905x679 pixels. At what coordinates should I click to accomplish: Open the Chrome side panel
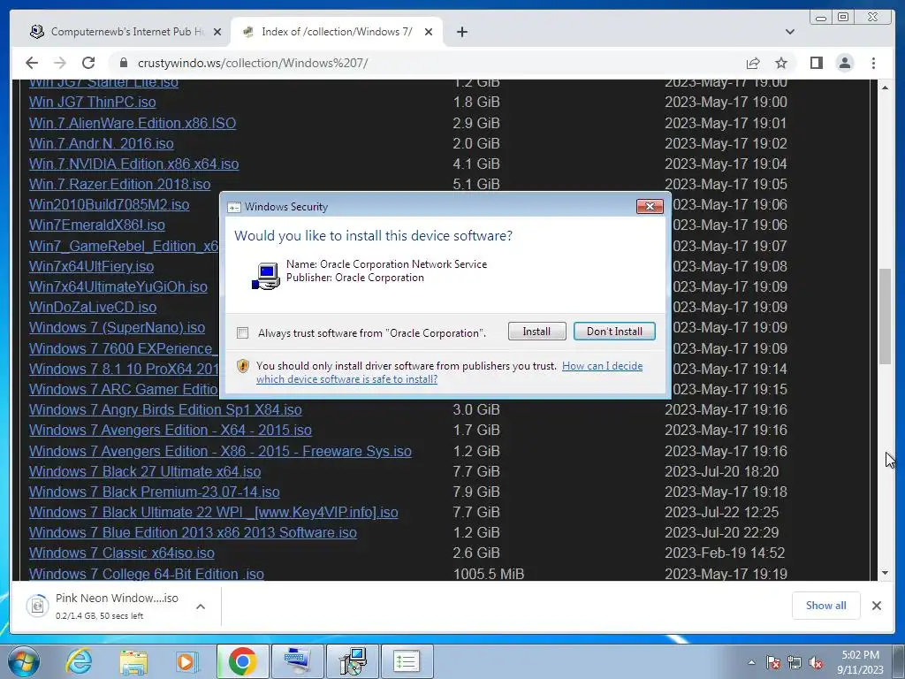pyautogui.click(x=816, y=63)
